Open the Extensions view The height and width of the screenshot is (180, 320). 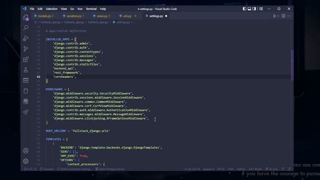tap(25, 59)
